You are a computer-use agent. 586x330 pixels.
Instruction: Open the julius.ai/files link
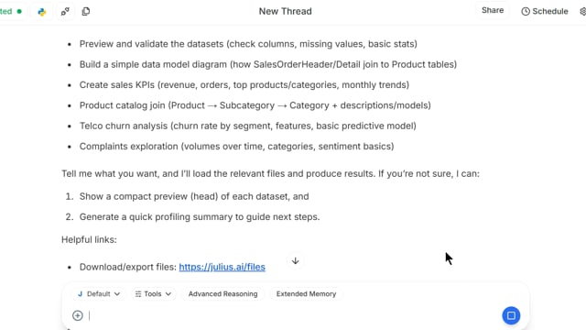click(222, 267)
